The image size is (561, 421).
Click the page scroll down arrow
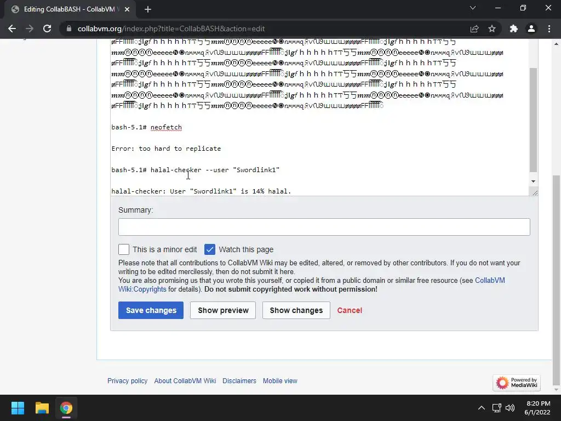pyautogui.click(x=556, y=390)
